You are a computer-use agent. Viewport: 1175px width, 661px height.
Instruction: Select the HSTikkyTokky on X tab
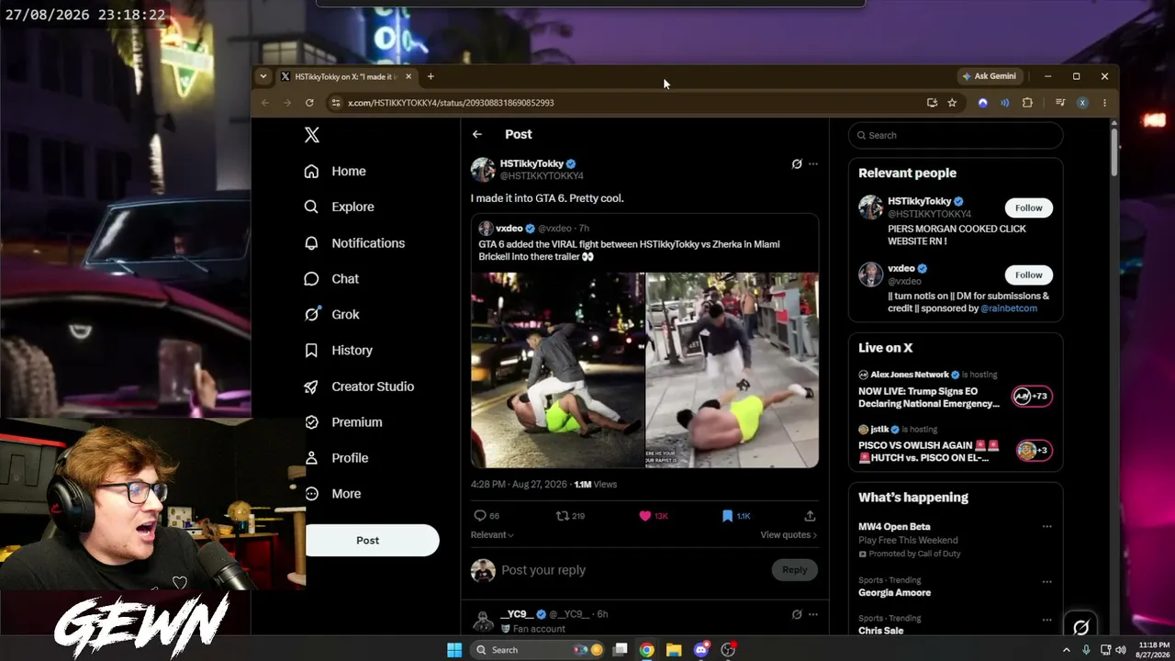345,76
